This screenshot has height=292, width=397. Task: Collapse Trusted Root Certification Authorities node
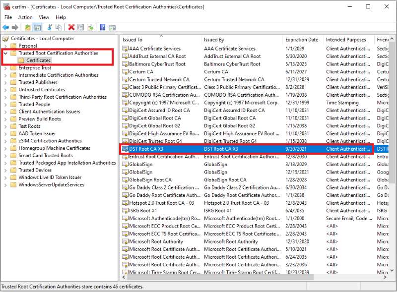coord(5,53)
